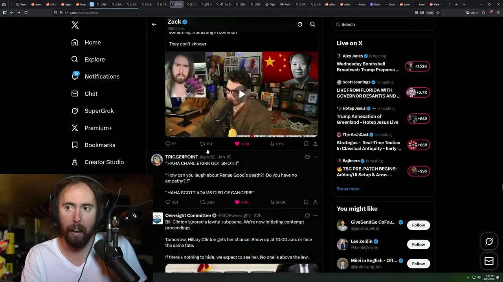Click back arrow beside Zack
The width and height of the screenshot is (503, 282).
click(x=154, y=24)
